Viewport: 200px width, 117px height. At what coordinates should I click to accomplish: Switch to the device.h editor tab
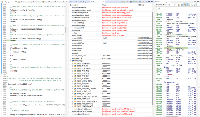(22, 2)
